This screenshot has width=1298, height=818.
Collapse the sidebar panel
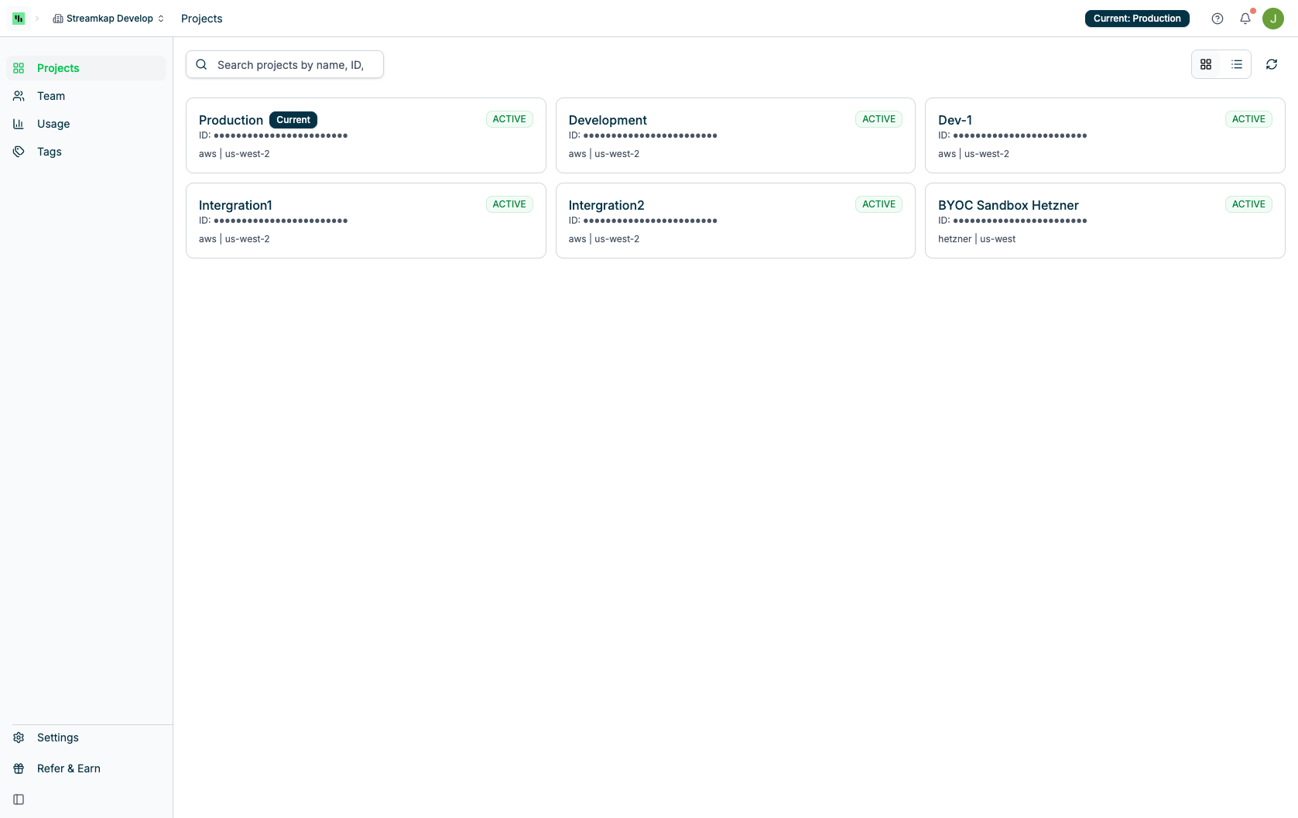(x=18, y=799)
